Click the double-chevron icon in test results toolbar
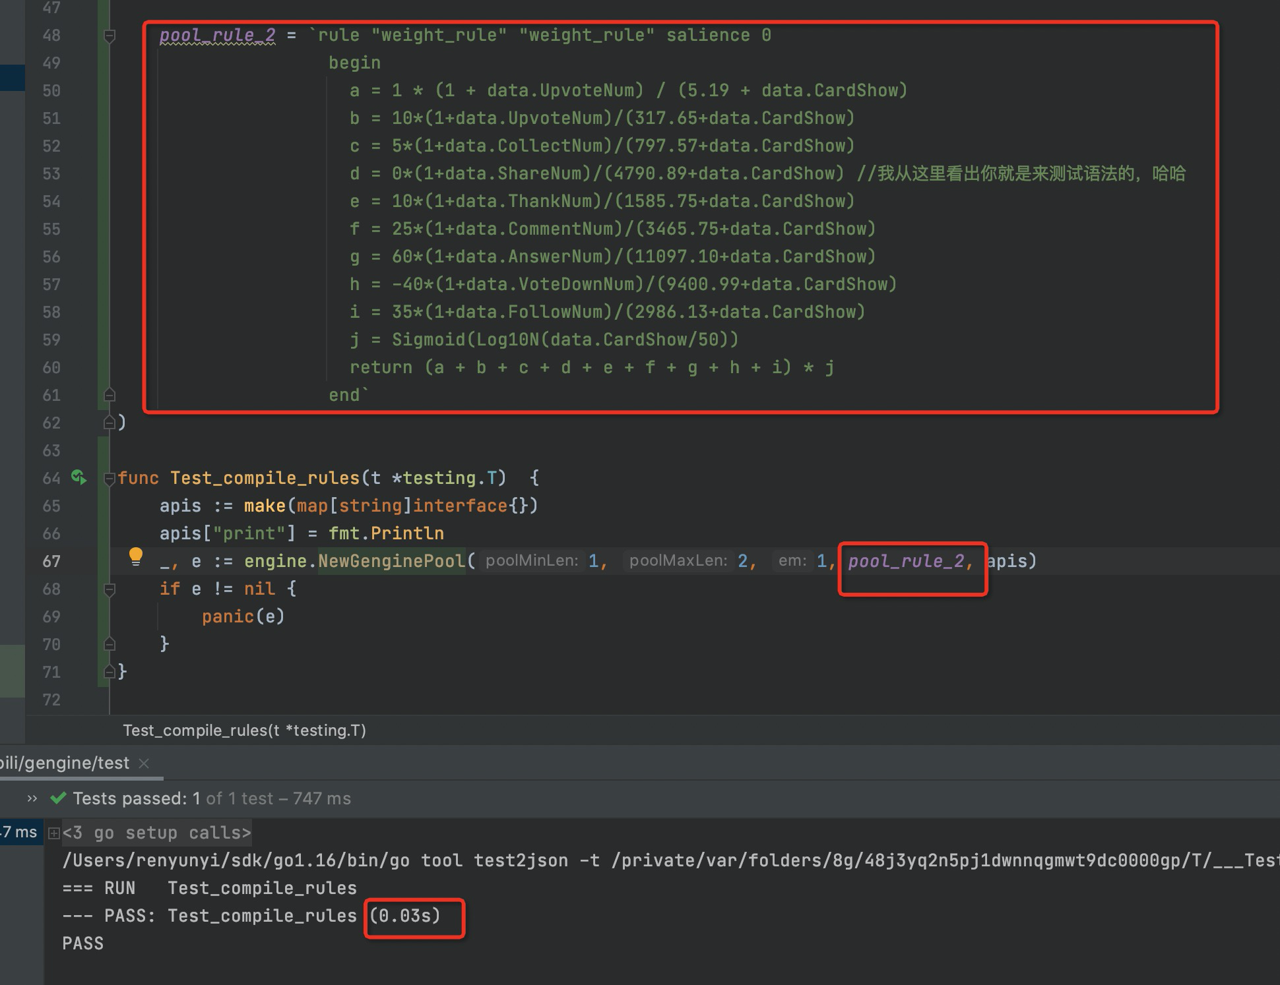This screenshot has height=985, width=1280. (x=30, y=798)
